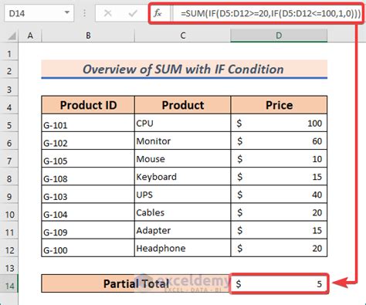Click the Keyboard product cell

tap(183, 177)
